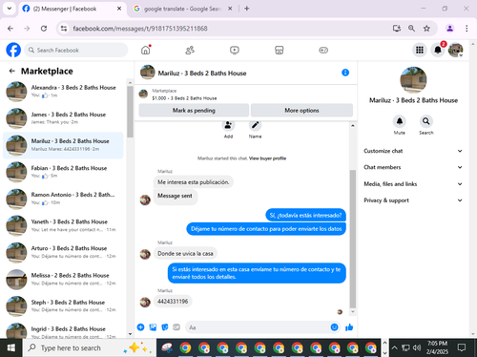Open the Chrome profile icon

pyautogui.click(x=450, y=29)
